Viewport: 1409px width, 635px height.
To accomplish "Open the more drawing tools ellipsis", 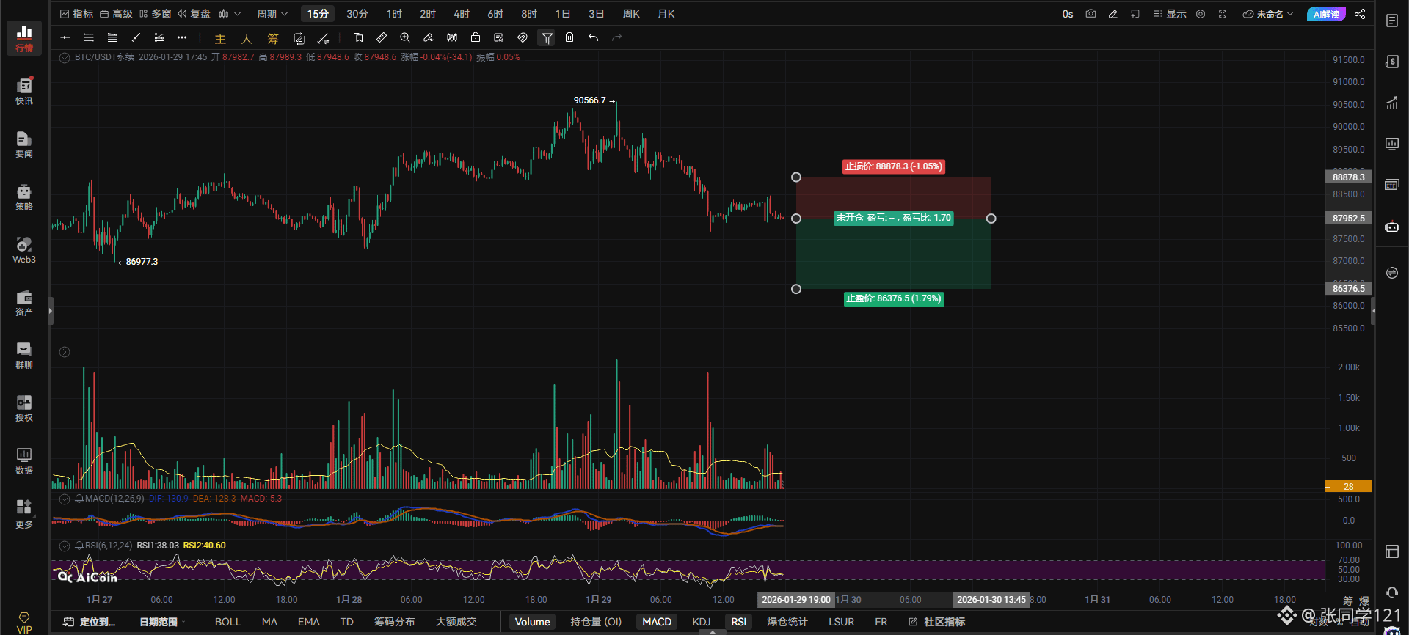I will click(182, 37).
